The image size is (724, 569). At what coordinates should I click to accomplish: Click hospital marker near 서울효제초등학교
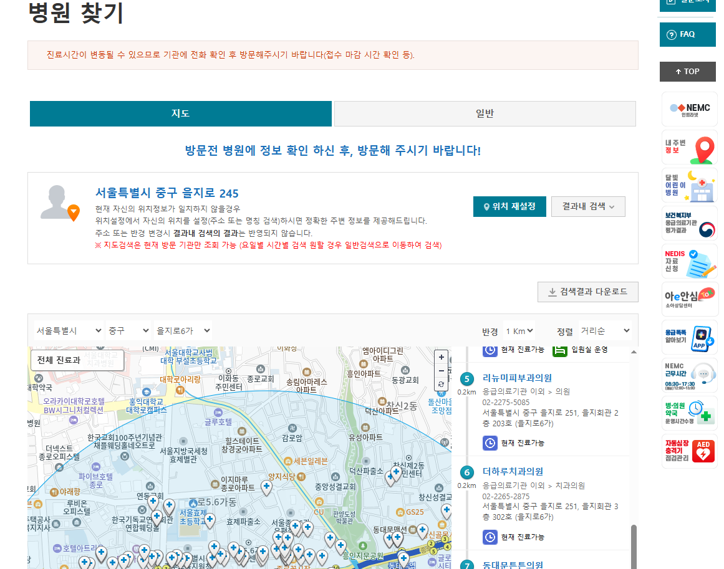(210, 520)
